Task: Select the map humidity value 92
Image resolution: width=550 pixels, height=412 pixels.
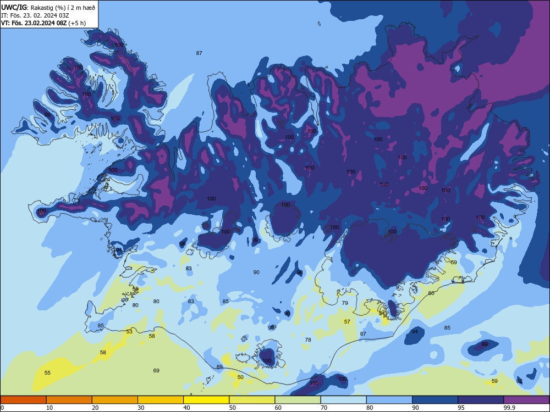Action: pos(520,381)
